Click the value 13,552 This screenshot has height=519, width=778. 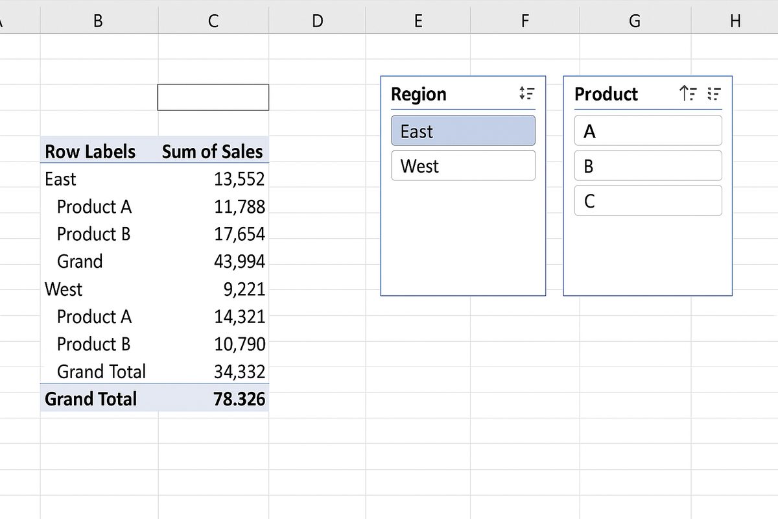point(240,179)
